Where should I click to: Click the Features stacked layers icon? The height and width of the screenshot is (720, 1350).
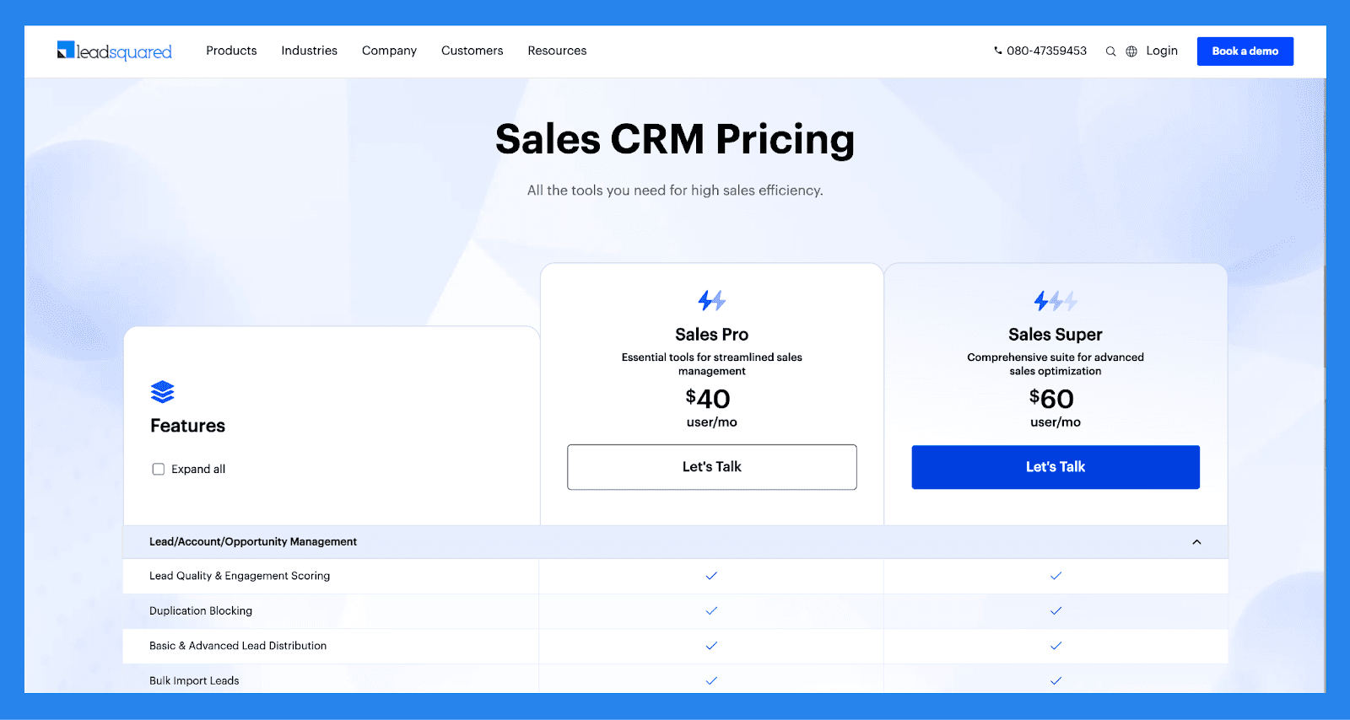click(162, 392)
